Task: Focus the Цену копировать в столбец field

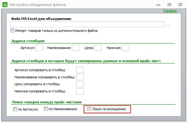Action: tap(80, 84)
